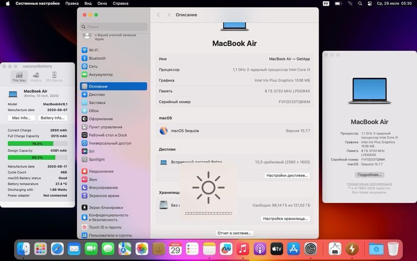Click Отчет о системе button
This screenshot has height=261, width=417.
(234, 233)
